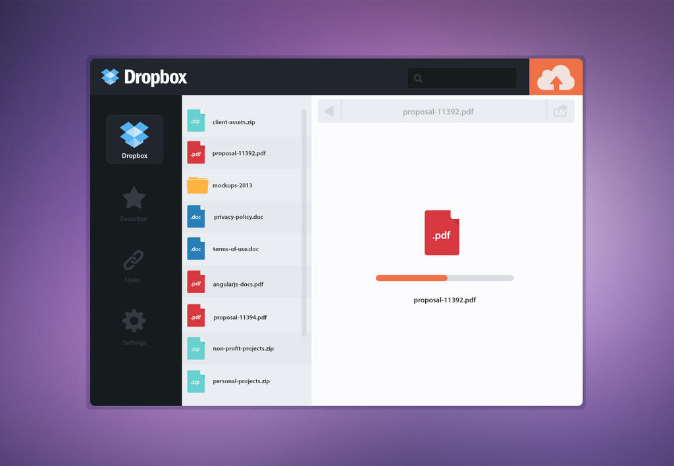Screen dimensions: 674x466
Task: Click the non-profit-projects.zip file icon
Action: coord(196,348)
